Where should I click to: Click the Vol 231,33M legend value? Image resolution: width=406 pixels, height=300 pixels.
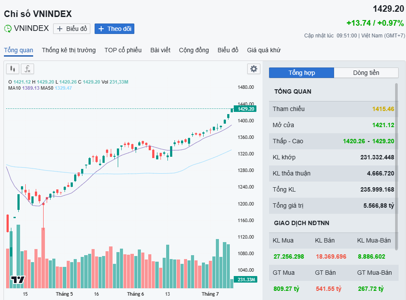pyautogui.click(x=119, y=82)
